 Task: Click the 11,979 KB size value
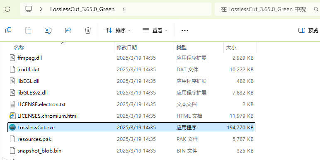241,116
